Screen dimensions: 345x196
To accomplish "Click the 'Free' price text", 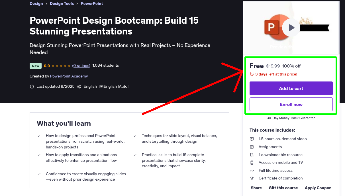I will pos(257,66).
